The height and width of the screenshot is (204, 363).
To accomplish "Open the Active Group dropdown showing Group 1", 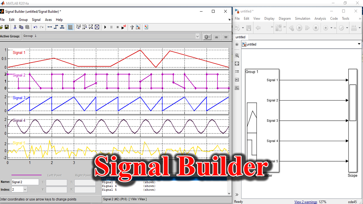I will point(198,36).
